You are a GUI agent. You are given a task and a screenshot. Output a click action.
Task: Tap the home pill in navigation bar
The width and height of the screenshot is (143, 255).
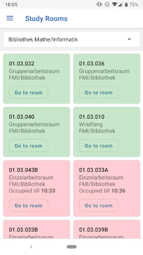(x=71, y=247)
